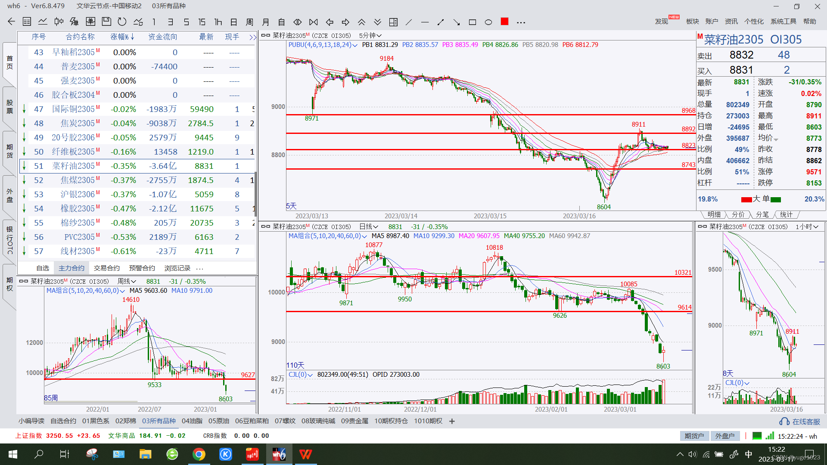
Task: Open the multi-window layout icon
Action: (393, 22)
